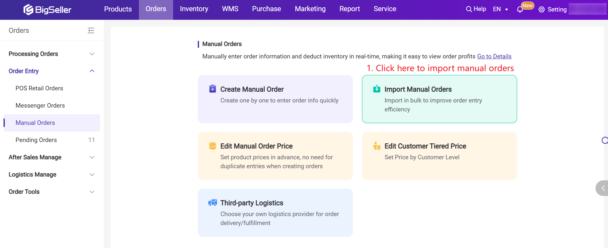The width and height of the screenshot is (608, 248).
Task: Expand the Processing Orders section
Action: [92, 54]
